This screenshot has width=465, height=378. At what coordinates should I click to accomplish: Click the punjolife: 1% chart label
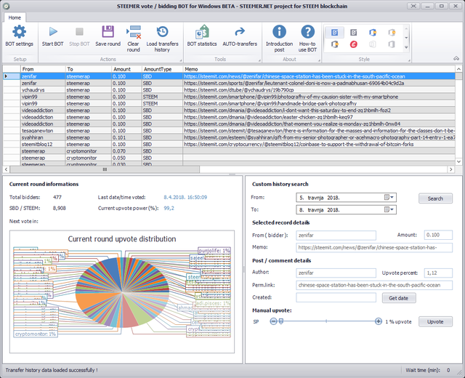214,251
